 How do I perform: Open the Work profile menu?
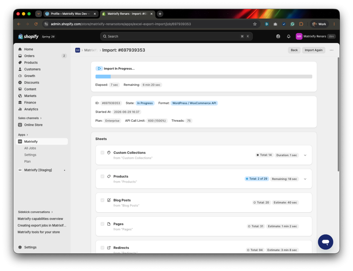(x=319, y=24)
